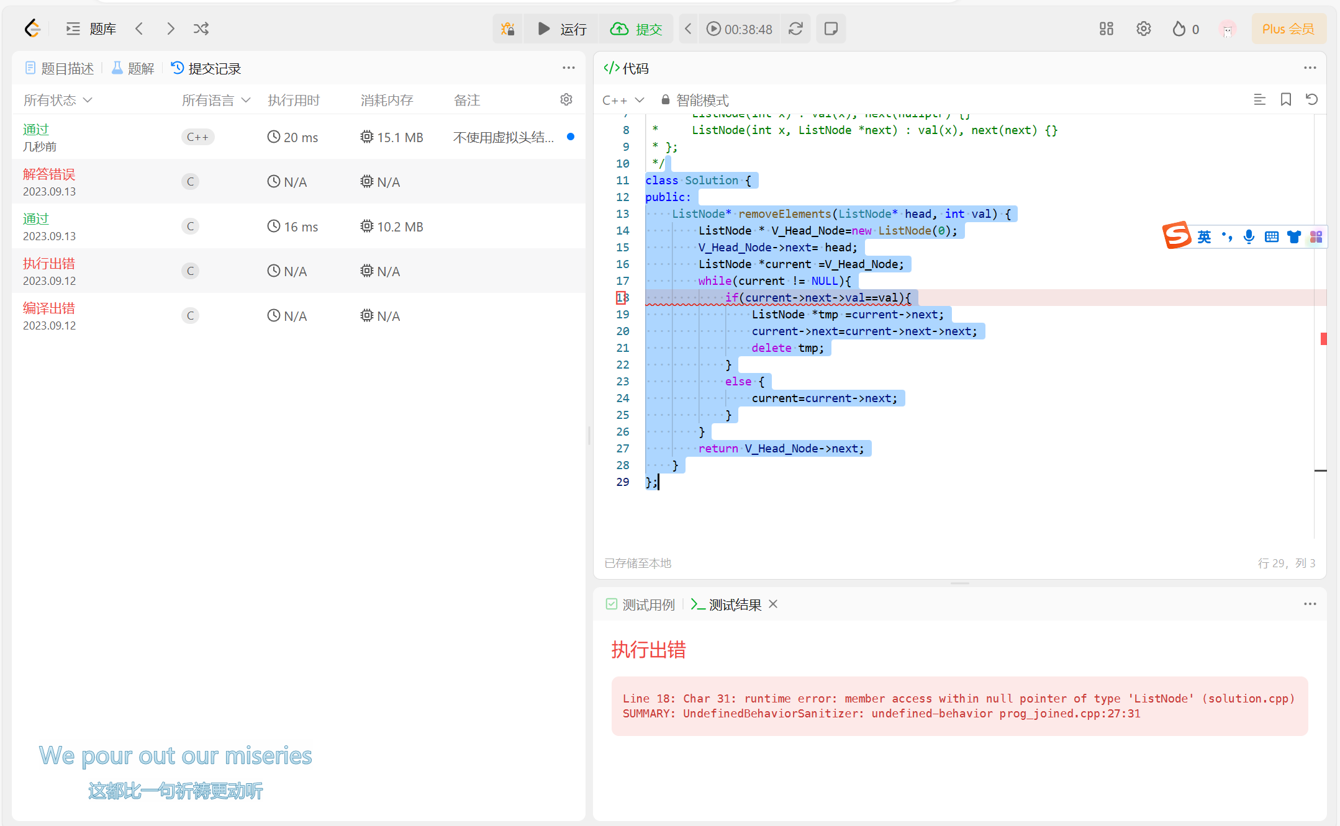Open the settings gear in top bar
Viewport: 1340px width, 826px height.
pos(1144,29)
